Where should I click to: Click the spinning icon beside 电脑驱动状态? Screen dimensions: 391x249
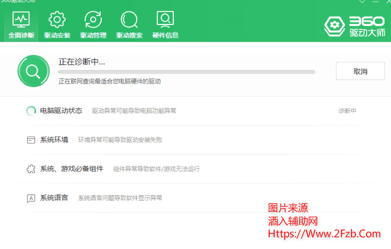point(31,111)
